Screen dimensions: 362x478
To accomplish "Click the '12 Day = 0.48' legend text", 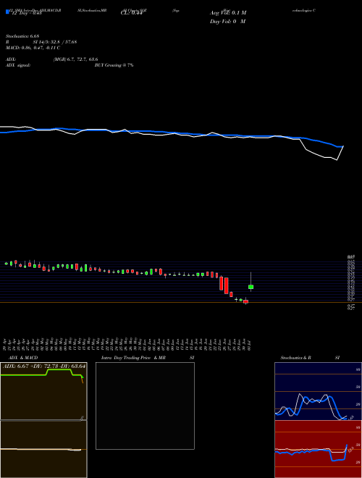I will (x=26, y=13).
